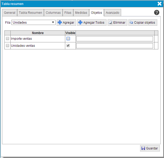
Task: Focus the Unidades ventas text input
Action: pos(114,46)
